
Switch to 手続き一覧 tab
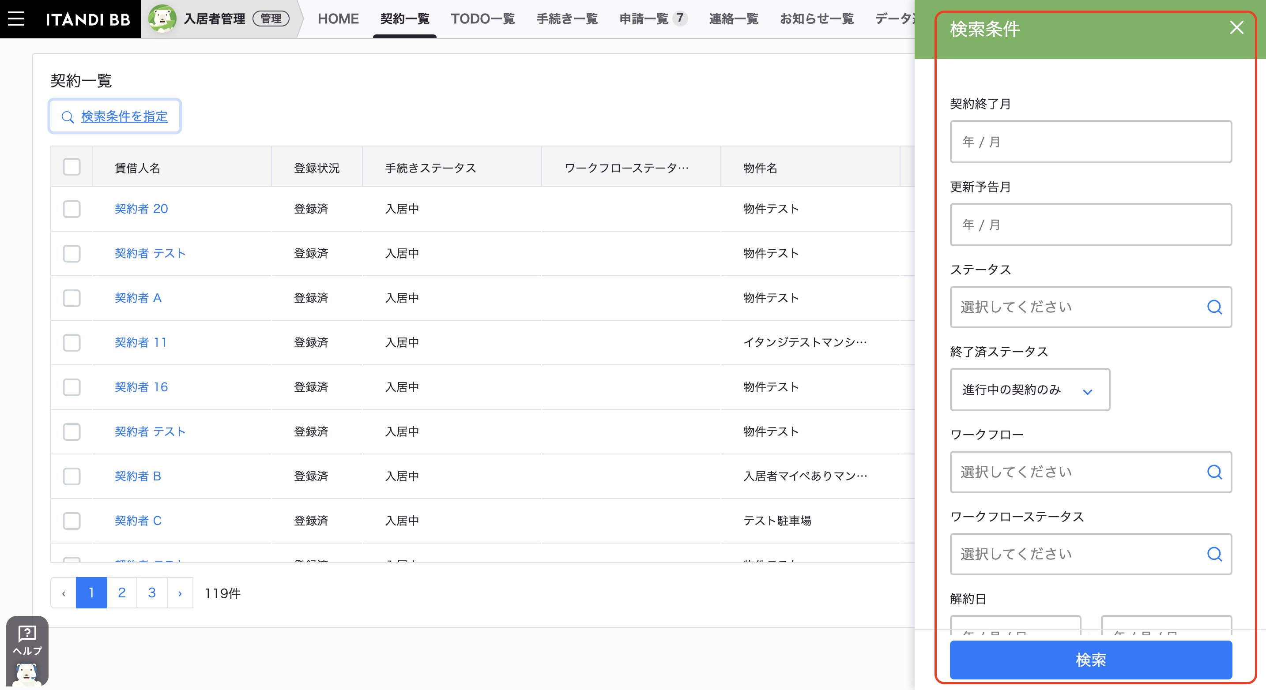pyautogui.click(x=567, y=19)
